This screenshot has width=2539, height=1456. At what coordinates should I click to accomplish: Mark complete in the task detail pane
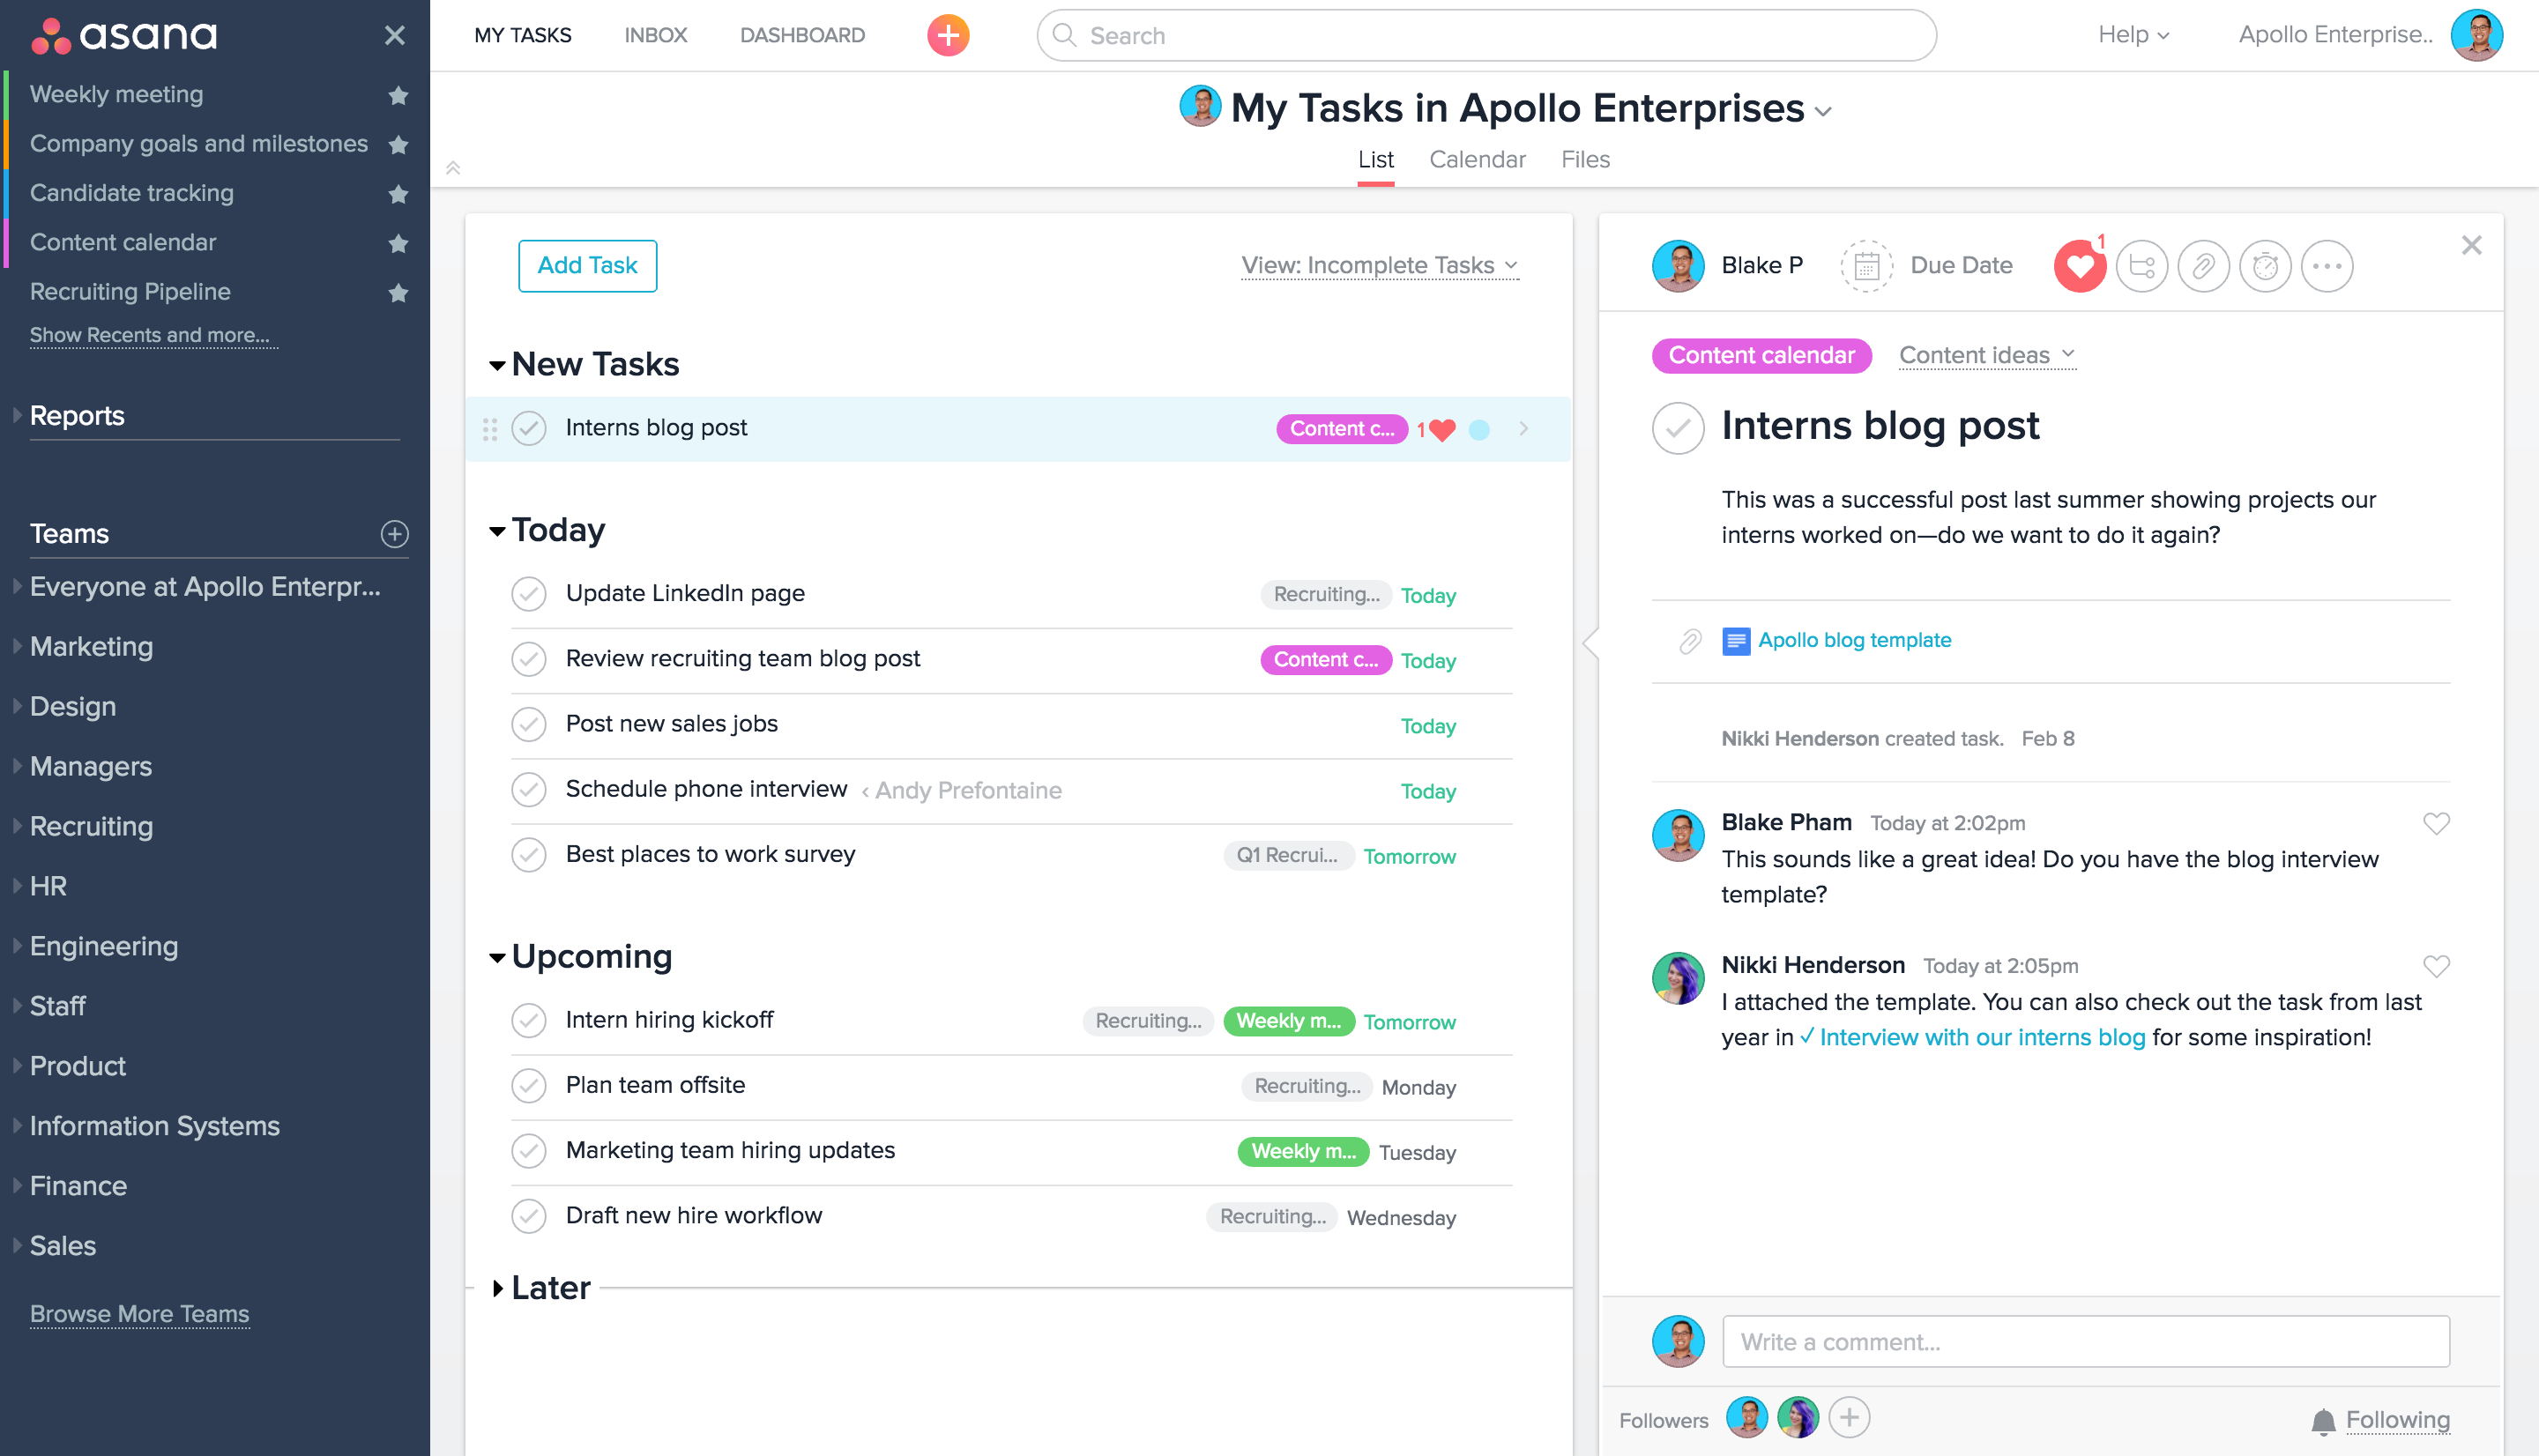pyautogui.click(x=1678, y=428)
